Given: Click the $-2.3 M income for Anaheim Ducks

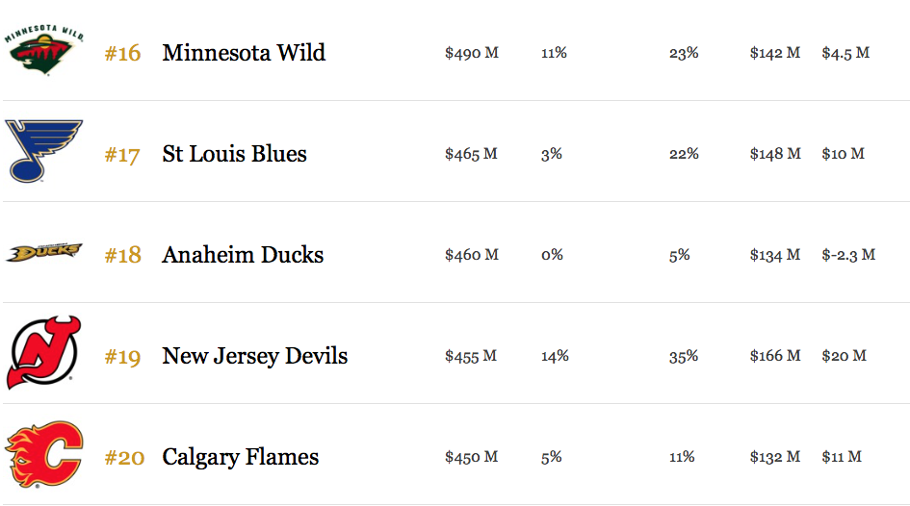Looking at the screenshot, I should point(848,255).
